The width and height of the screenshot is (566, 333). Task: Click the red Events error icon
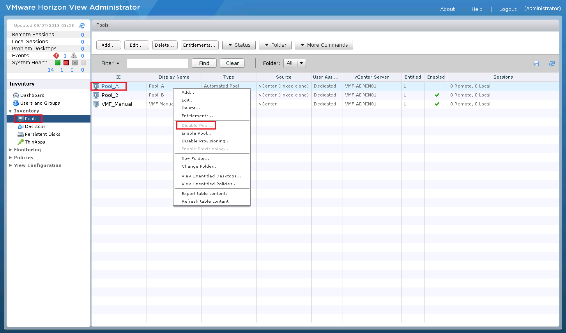pyautogui.click(x=56, y=56)
